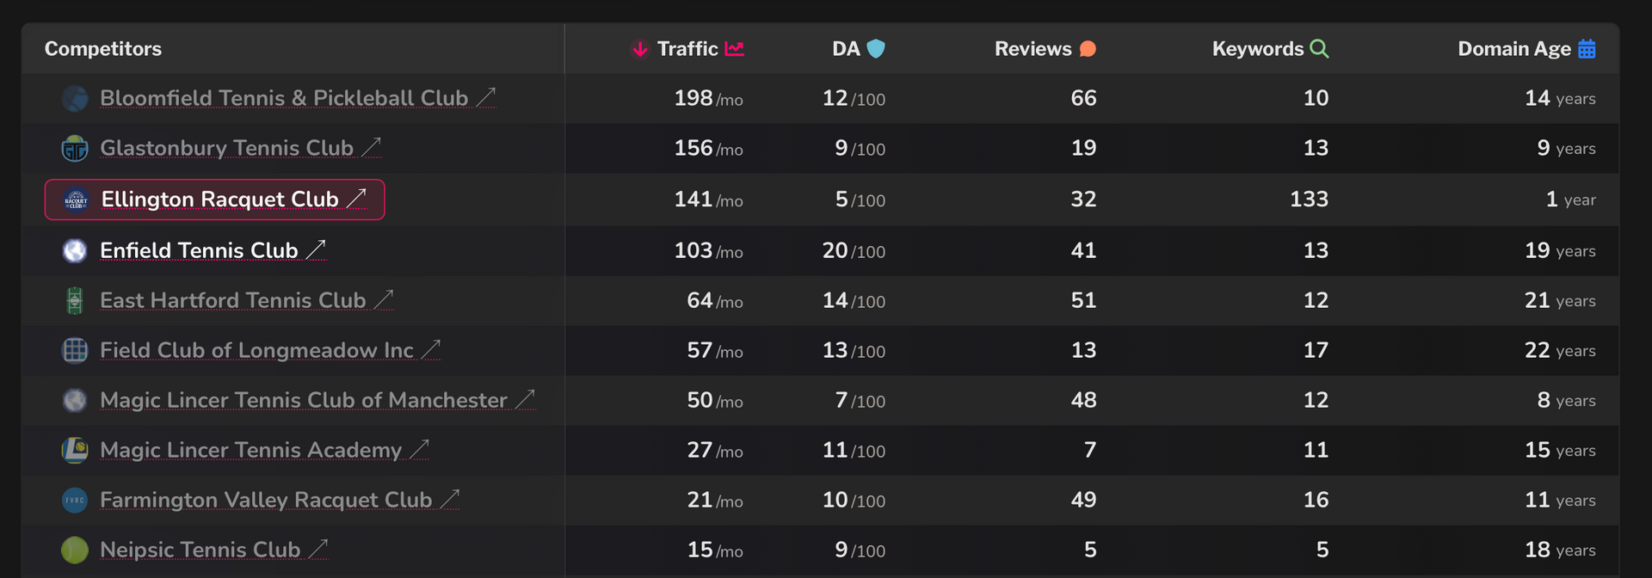
Task: Click the Neipsic Tennis Club green logo
Action: point(75,550)
